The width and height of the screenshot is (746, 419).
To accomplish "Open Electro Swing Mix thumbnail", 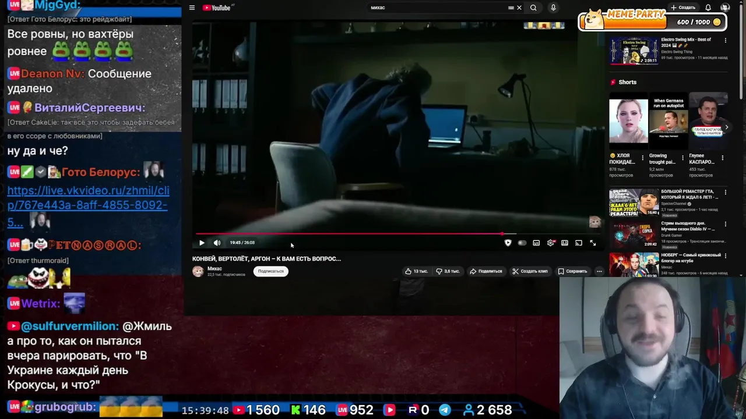I will click(634, 51).
